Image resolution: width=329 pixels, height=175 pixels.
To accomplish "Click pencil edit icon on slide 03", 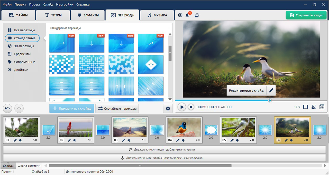I will click(124, 140).
